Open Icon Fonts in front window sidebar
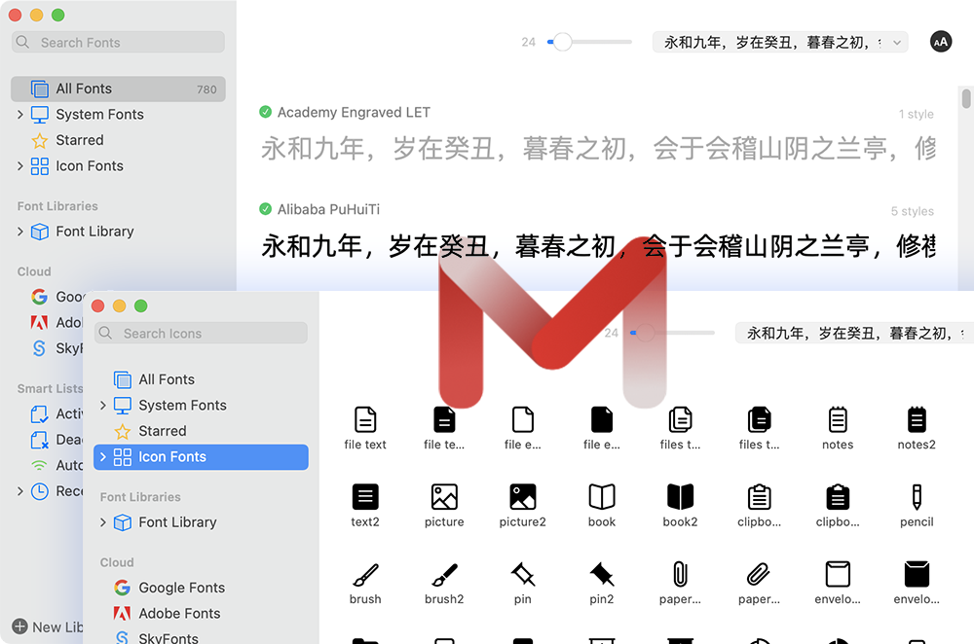The height and width of the screenshot is (644, 974). pos(172,457)
